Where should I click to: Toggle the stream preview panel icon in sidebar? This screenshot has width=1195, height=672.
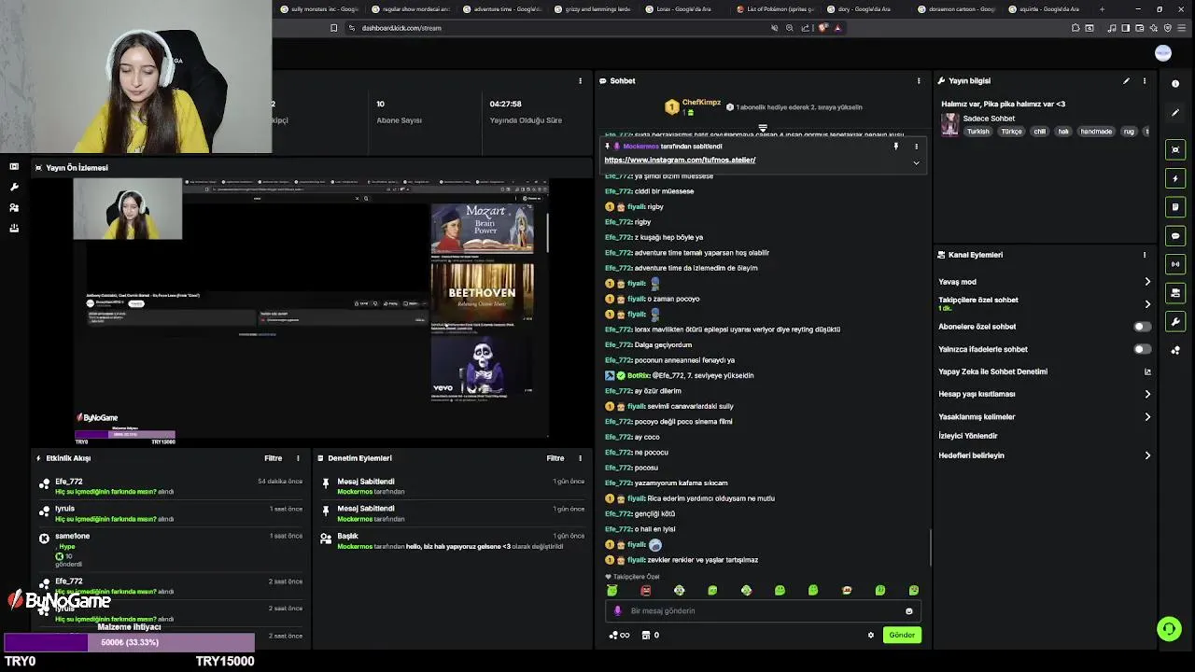(x=1175, y=149)
